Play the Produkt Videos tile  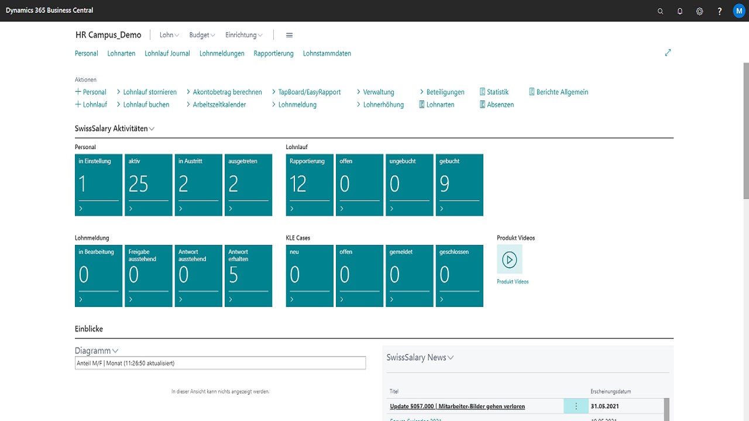coord(510,260)
